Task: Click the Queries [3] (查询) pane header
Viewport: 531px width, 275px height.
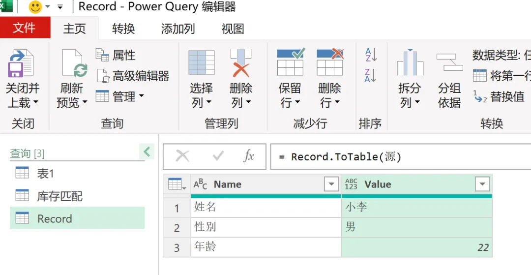Action: [27, 154]
